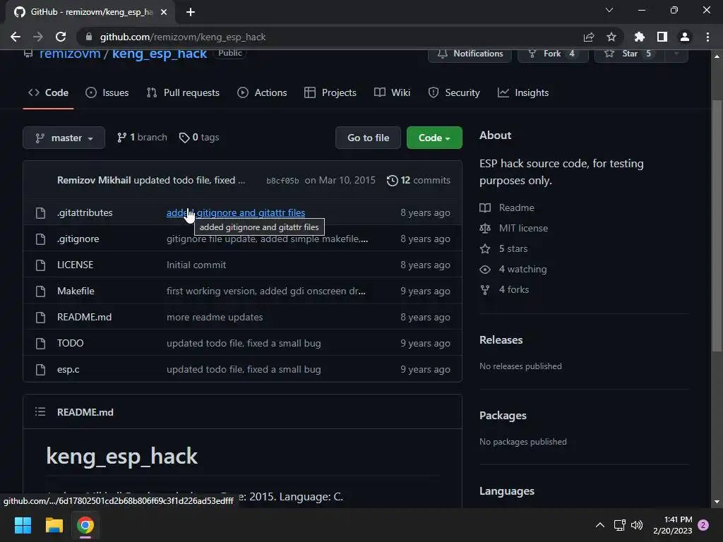The width and height of the screenshot is (723, 542).
Task: Click the browser back arrow
Action: [x=16, y=37]
